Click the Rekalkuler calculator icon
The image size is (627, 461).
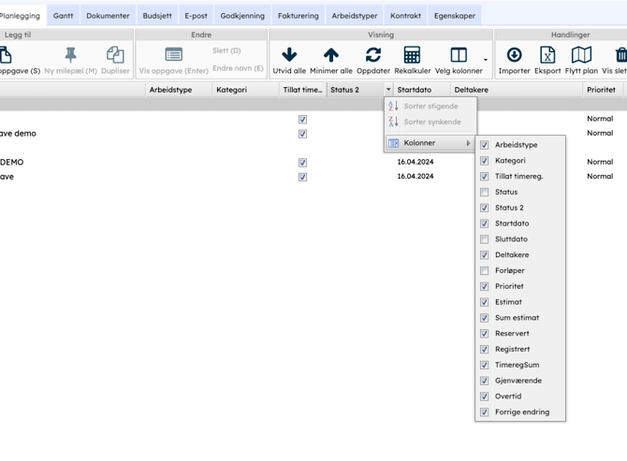pos(412,55)
